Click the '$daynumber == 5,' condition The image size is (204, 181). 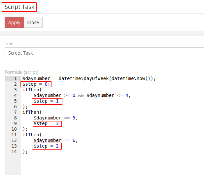coord(55,118)
